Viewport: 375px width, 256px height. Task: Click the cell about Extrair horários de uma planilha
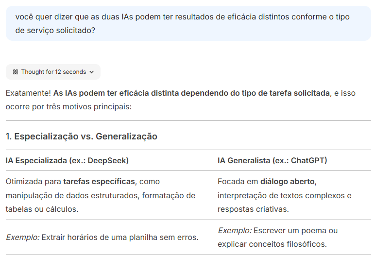click(102, 237)
